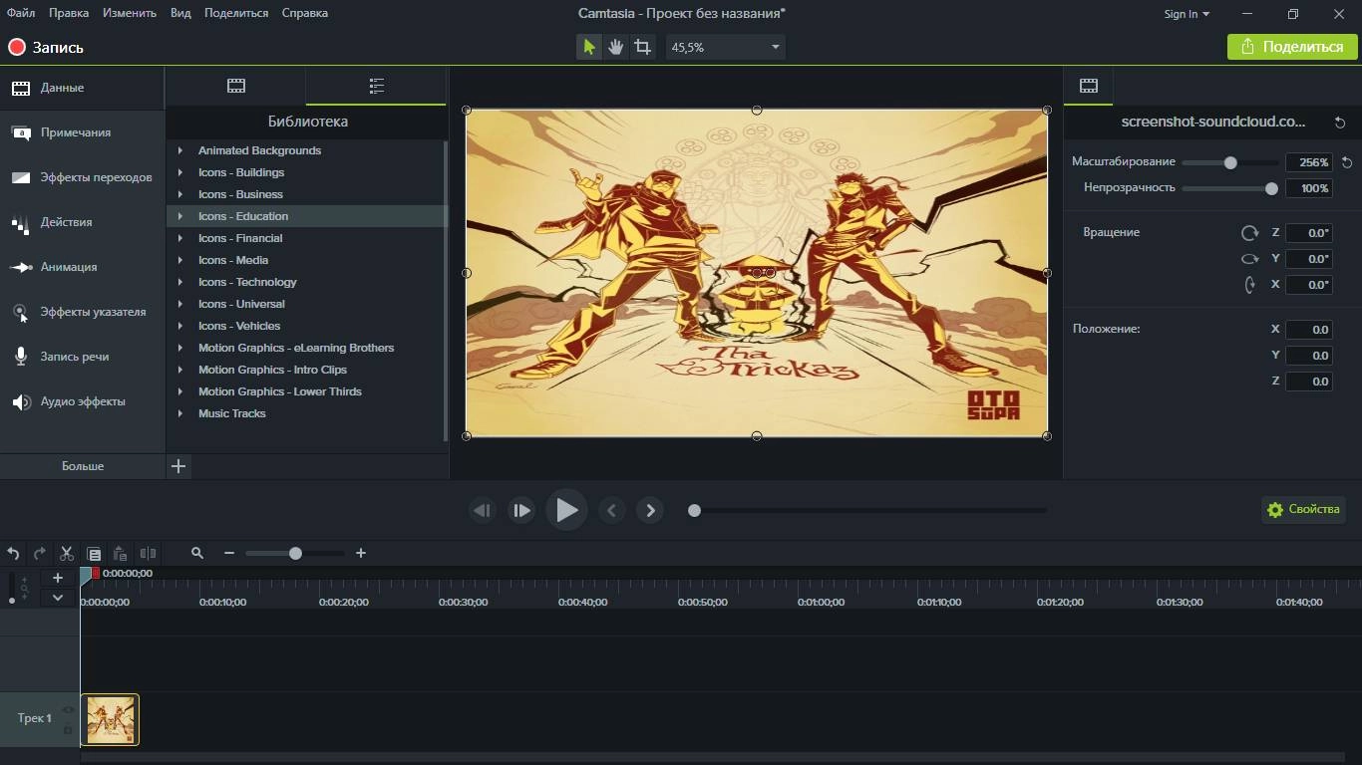The image size is (1362, 765).
Task: Activate the hand Pan tool
Action: click(616, 47)
